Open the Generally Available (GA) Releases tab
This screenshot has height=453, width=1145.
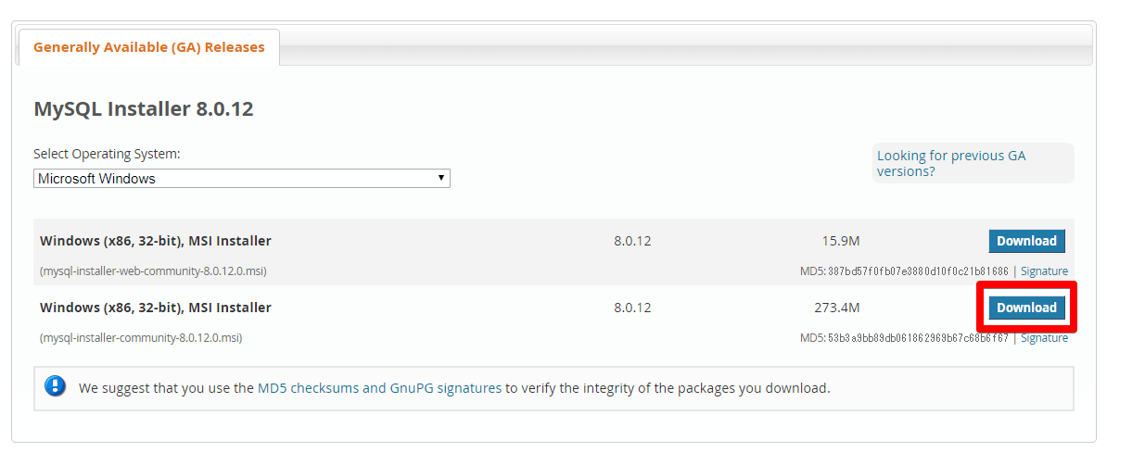[x=148, y=47]
